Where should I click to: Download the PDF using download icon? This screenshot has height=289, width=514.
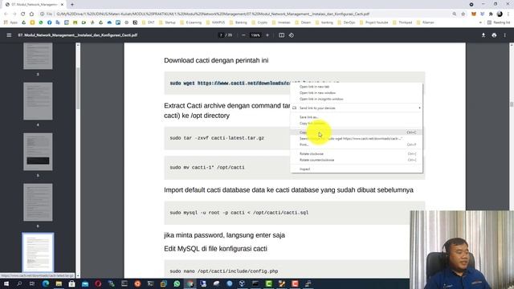pyautogui.click(x=483, y=35)
